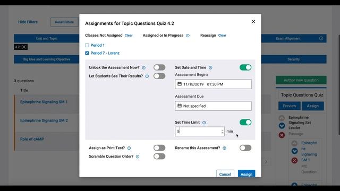Click Assessment Begins date field
Screen dimensions: 340x191
(213, 84)
